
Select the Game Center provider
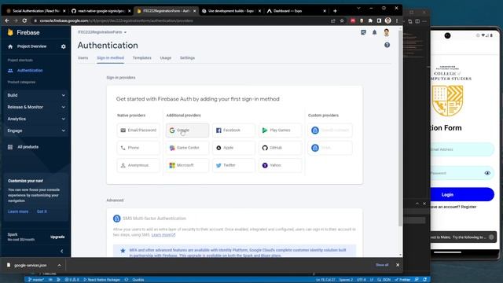[187, 148]
